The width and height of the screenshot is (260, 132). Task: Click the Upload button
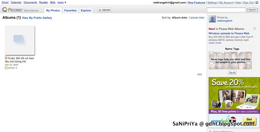click(104, 10)
